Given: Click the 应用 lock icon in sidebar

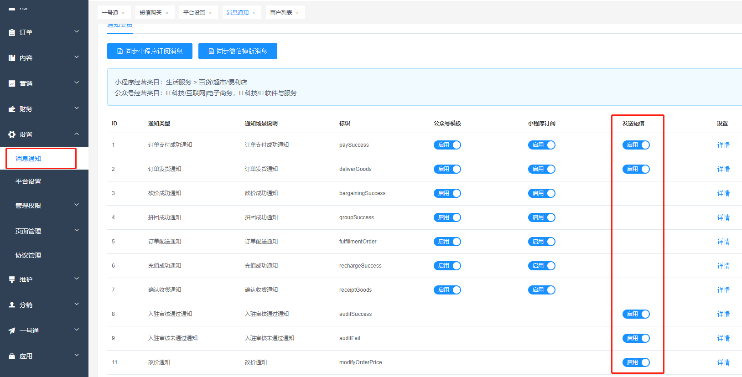Looking at the screenshot, I should point(12,356).
